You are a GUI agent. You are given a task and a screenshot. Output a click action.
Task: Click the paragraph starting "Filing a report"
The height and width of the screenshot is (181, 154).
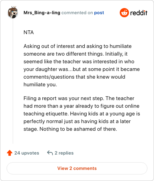point(82,114)
